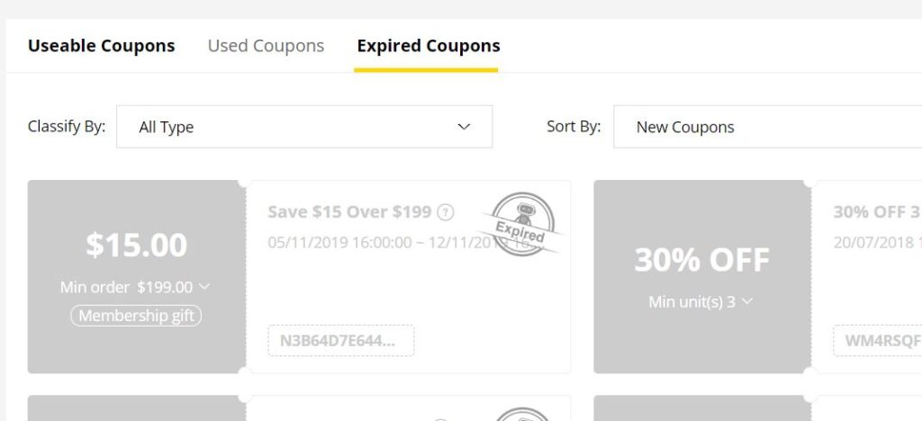Click the Save $15 Over $199 coupon title
Viewport: 922px width, 421px height.
click(x=350, y=212)
